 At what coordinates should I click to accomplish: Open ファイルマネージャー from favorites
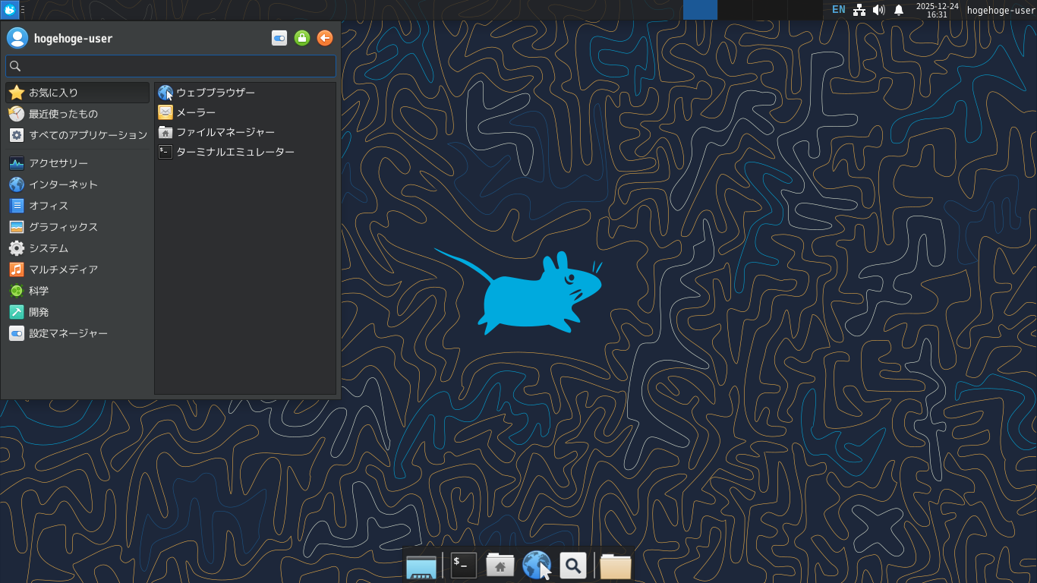click(x=245, y=132)
